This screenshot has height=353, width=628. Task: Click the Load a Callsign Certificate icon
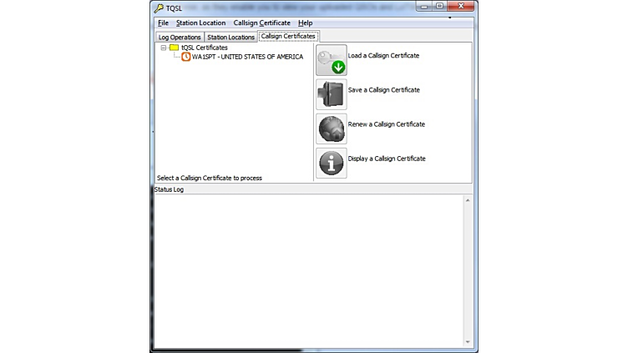click(x=332, y=60)
